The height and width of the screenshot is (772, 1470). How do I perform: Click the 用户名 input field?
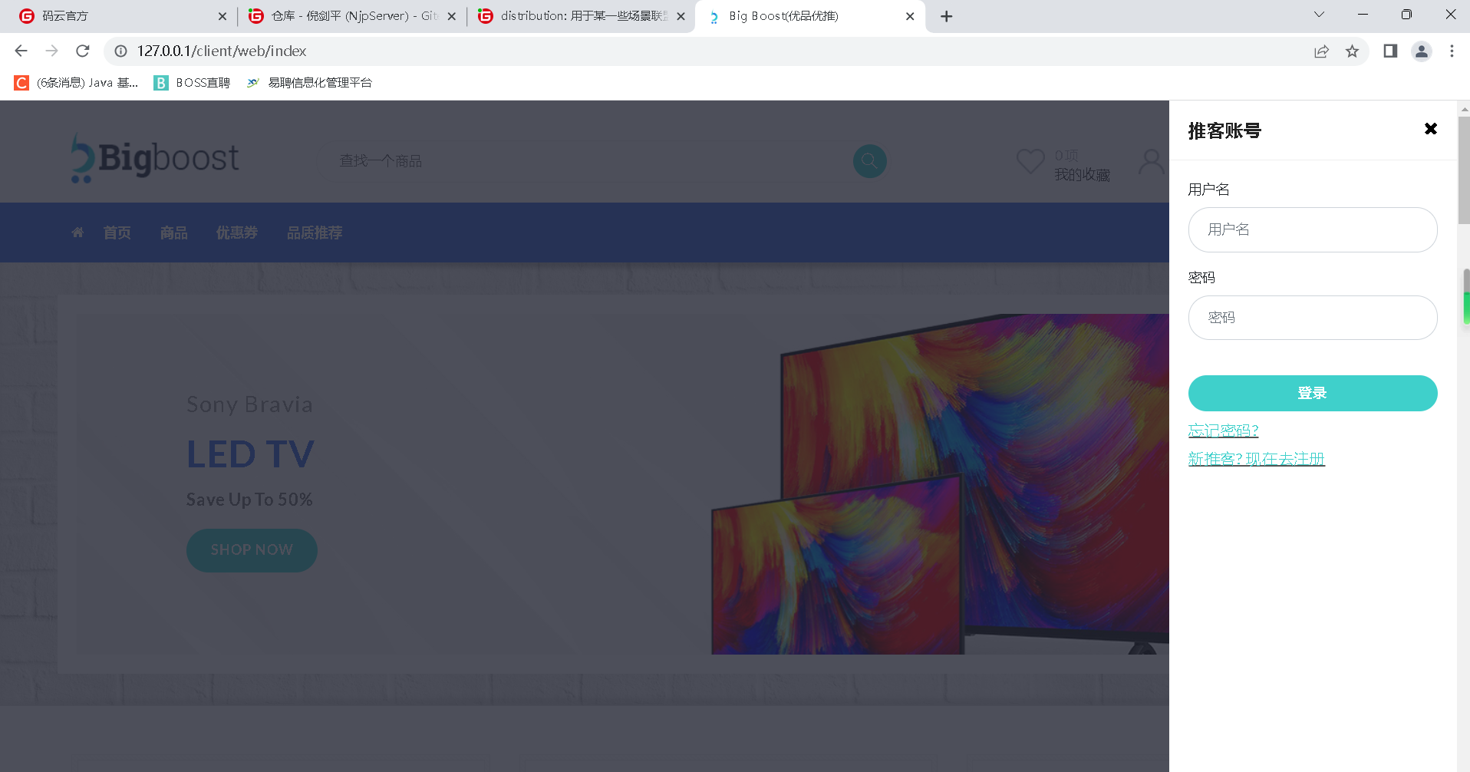[x=1313, y=229]
